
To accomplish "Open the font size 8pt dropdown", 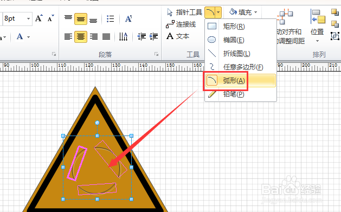I will coord(28,18).
